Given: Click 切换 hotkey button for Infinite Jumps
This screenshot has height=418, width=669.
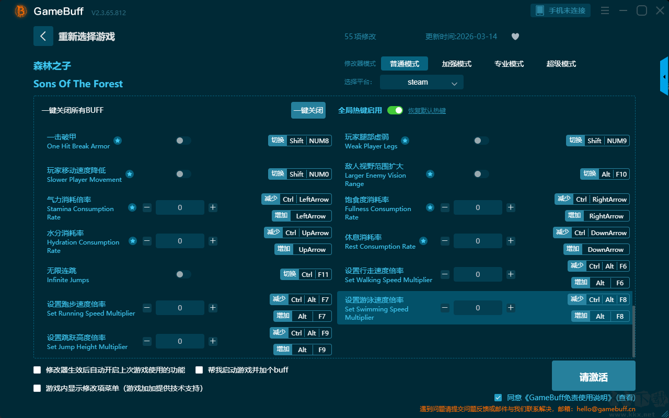Looking at the screenshot, I should pyautogui.click(x=290, y=274).
